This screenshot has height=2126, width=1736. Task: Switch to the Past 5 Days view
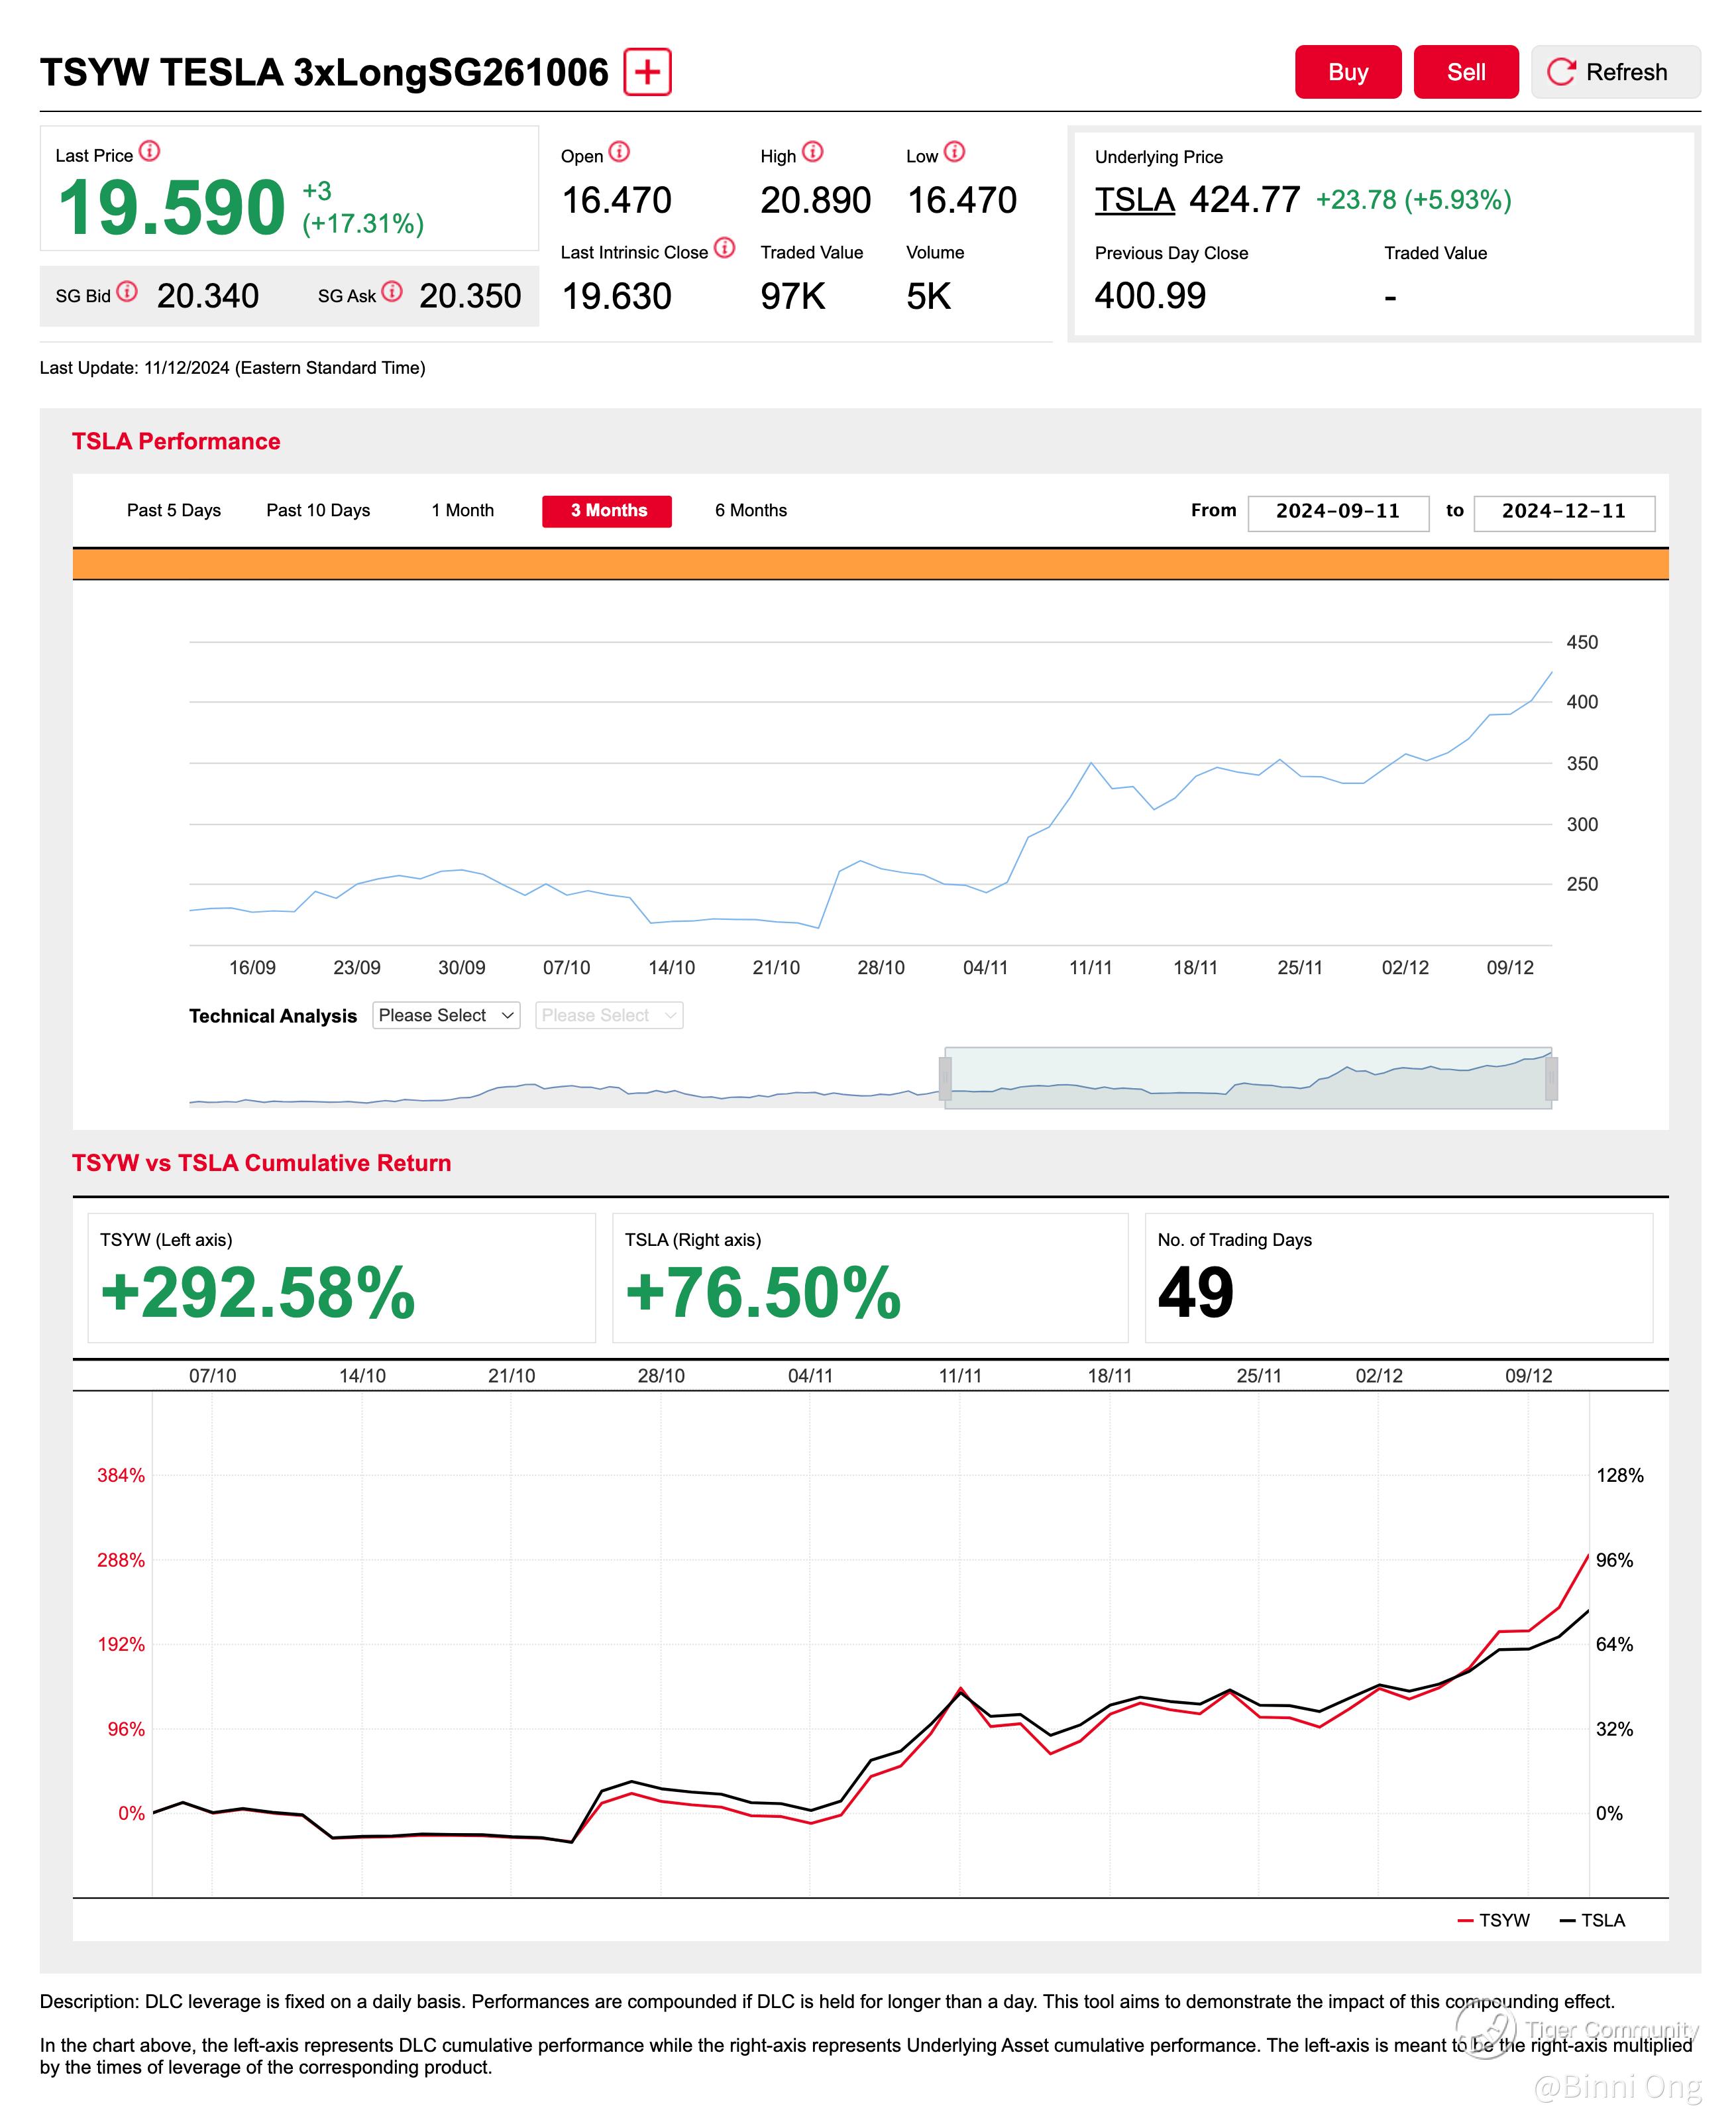(x=174, y=510)
